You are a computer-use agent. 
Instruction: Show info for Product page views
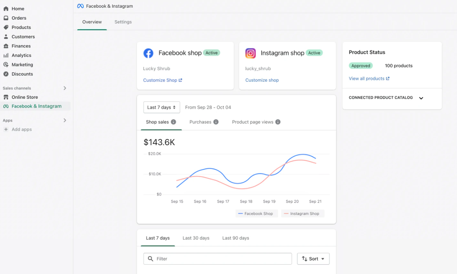coord(278,122)
